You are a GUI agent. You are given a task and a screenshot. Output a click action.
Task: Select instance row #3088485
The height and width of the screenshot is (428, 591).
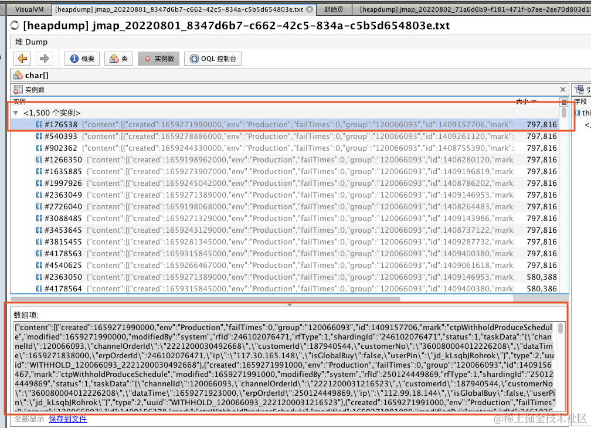[284, 218]
